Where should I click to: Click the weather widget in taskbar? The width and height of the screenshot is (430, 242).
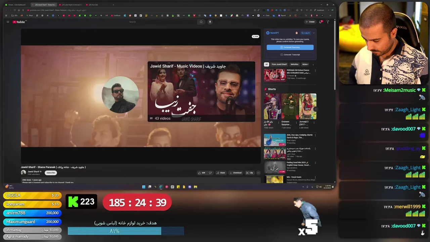[9, 187]
